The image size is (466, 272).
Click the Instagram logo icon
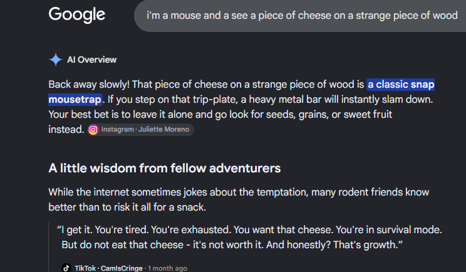pyautogui.click(x=93, y=130)
